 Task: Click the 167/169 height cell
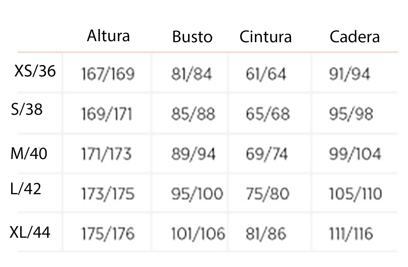click(108, 74)
